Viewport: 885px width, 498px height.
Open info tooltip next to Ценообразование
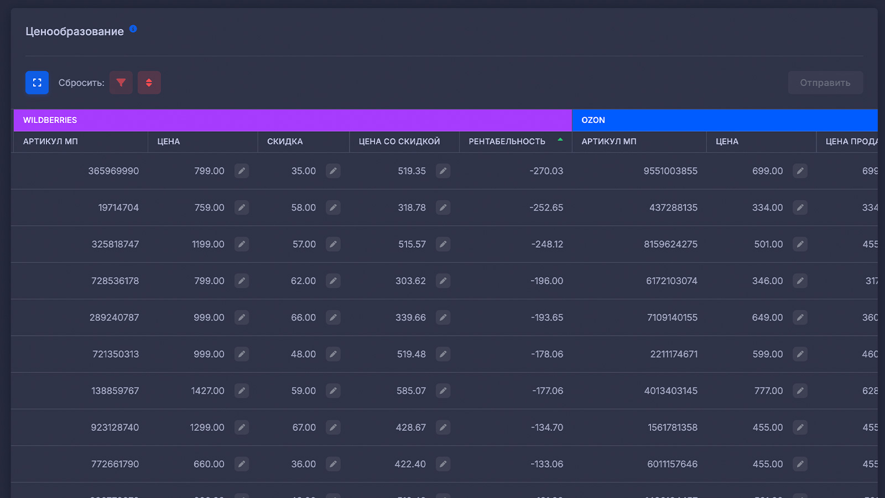point(133,29)
